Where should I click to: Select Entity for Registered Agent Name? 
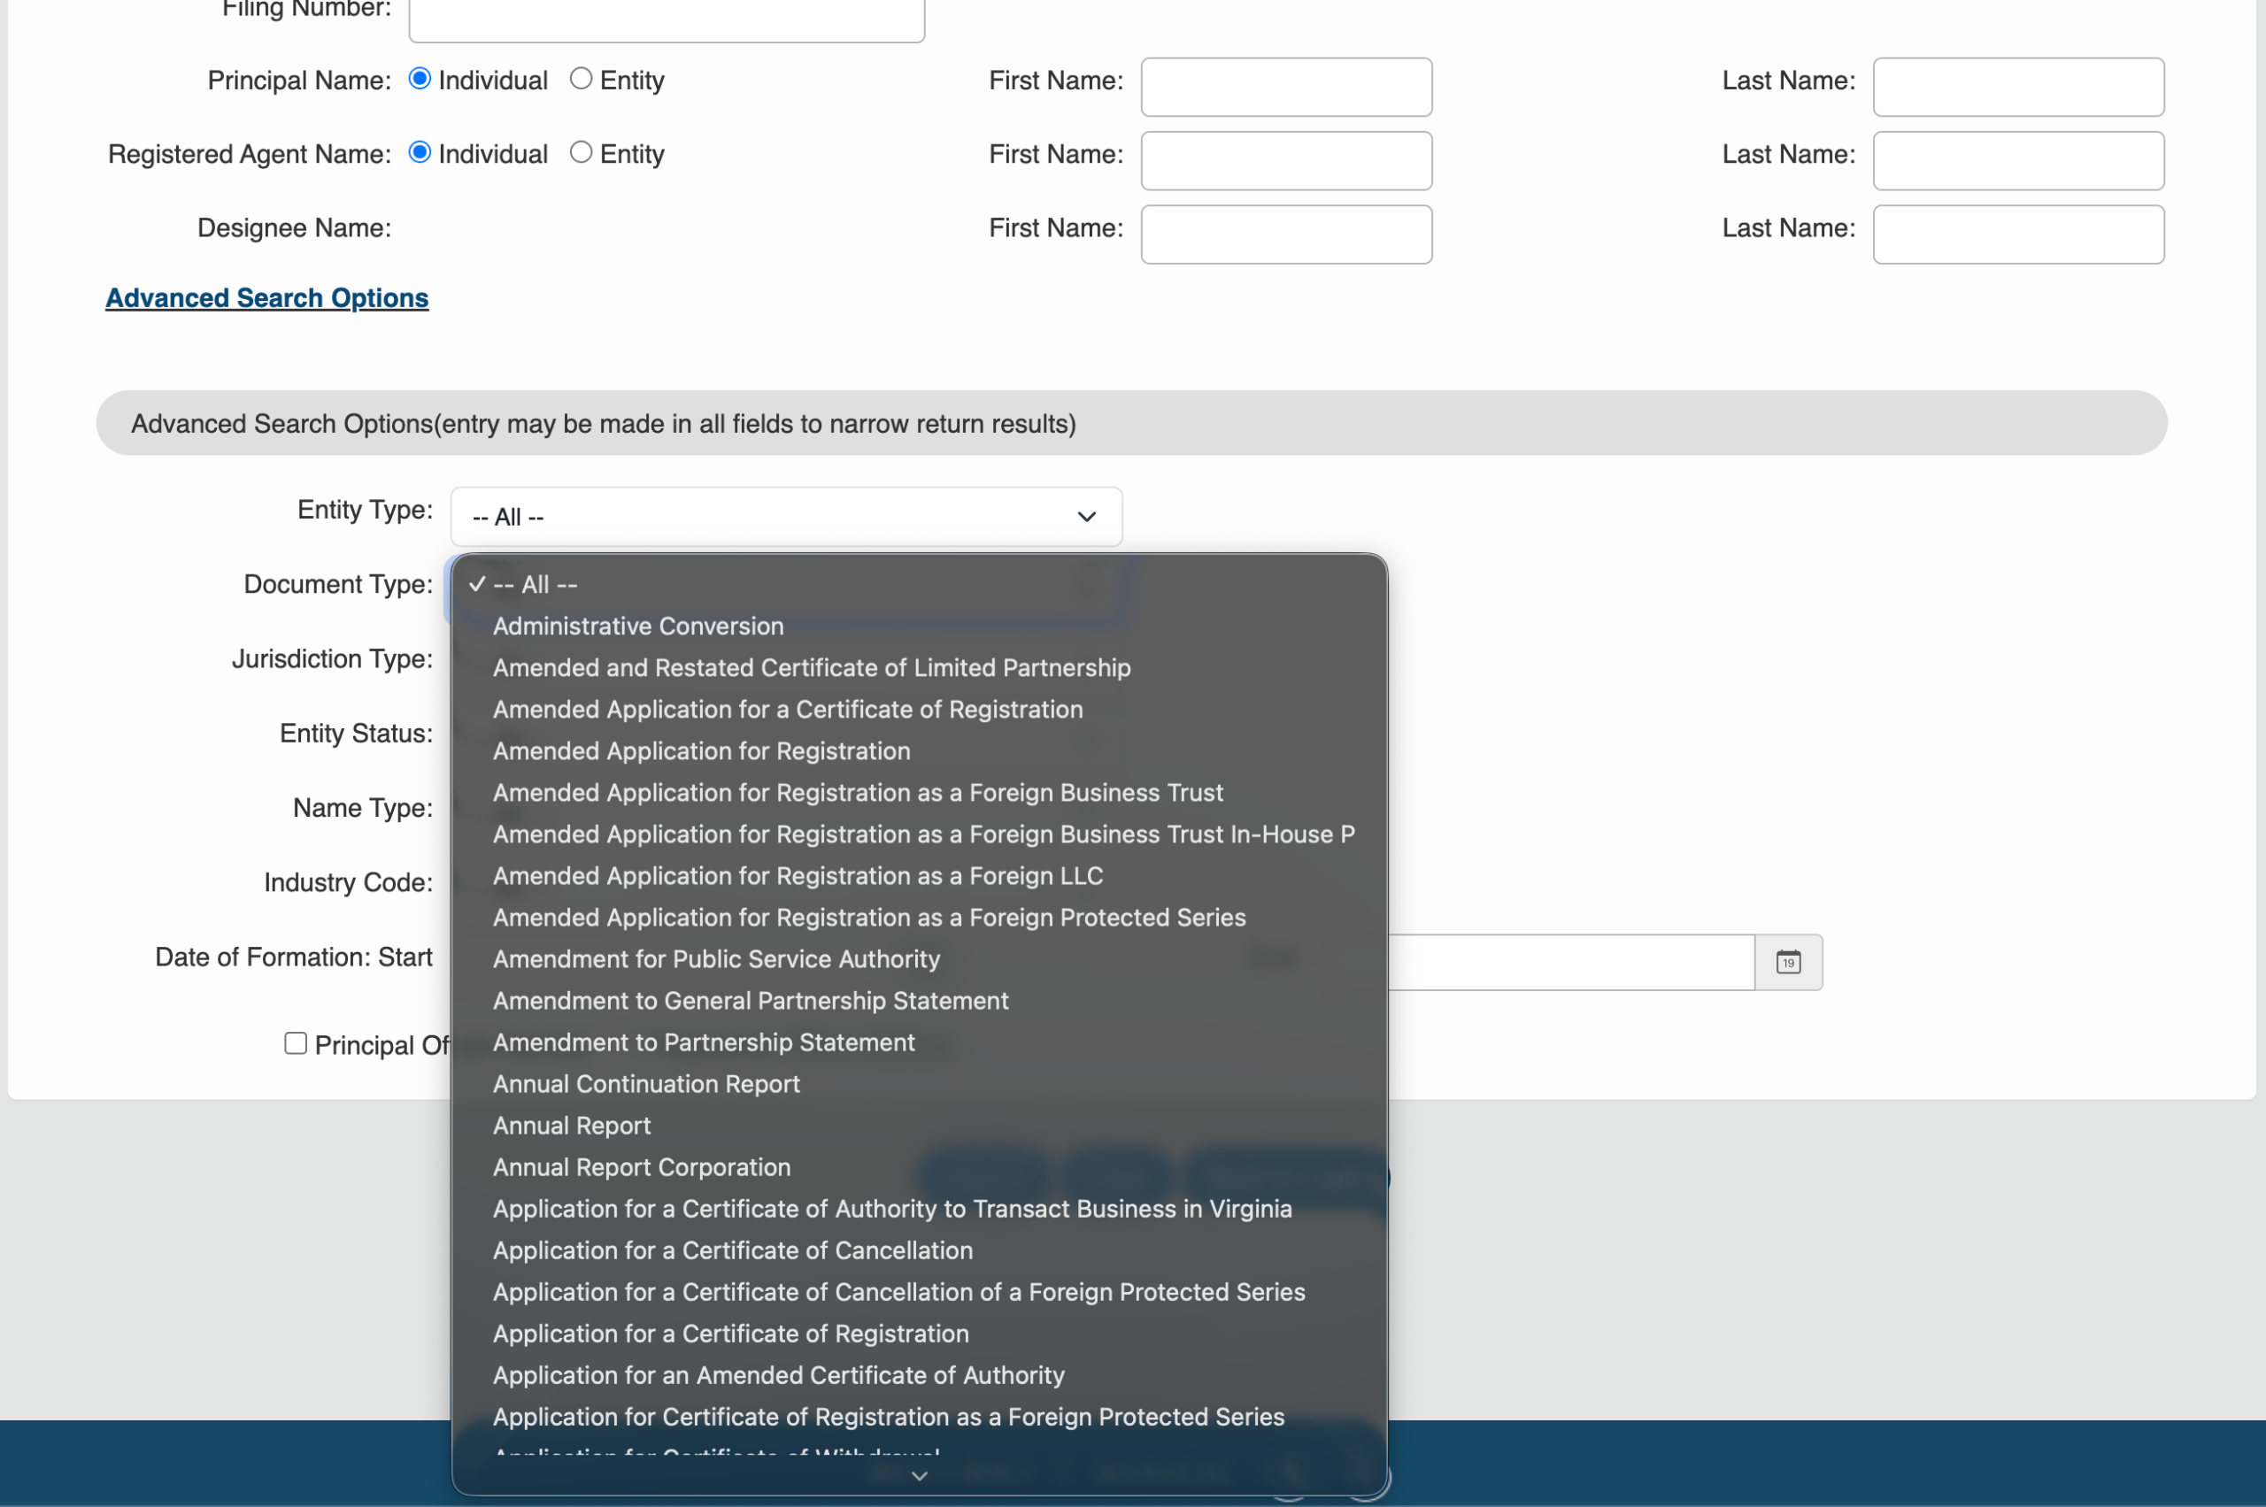[x=581, y=152]
